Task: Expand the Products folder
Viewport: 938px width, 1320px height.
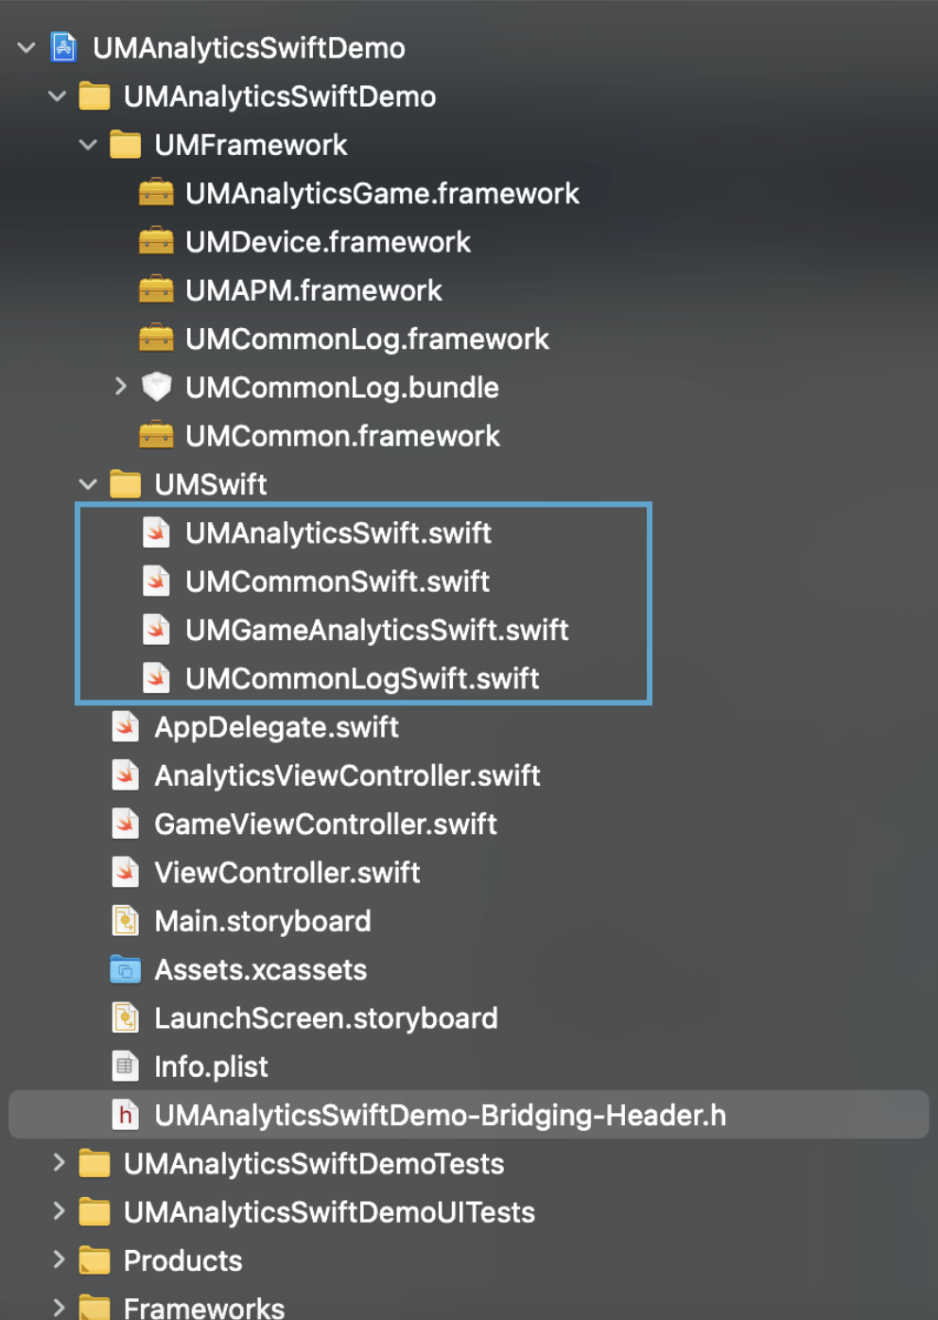Action: pos(59,1259)
